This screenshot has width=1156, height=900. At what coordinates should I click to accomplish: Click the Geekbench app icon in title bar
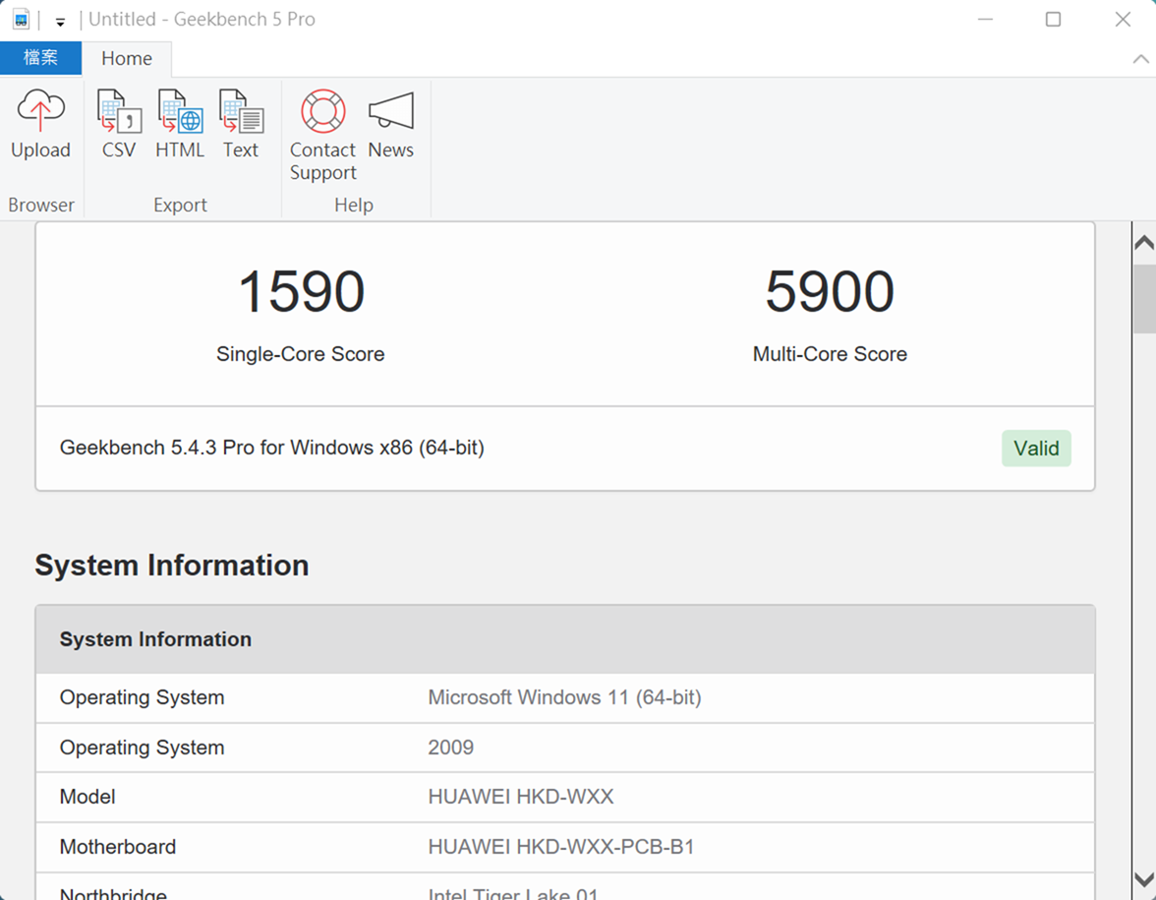click(21, 20)
